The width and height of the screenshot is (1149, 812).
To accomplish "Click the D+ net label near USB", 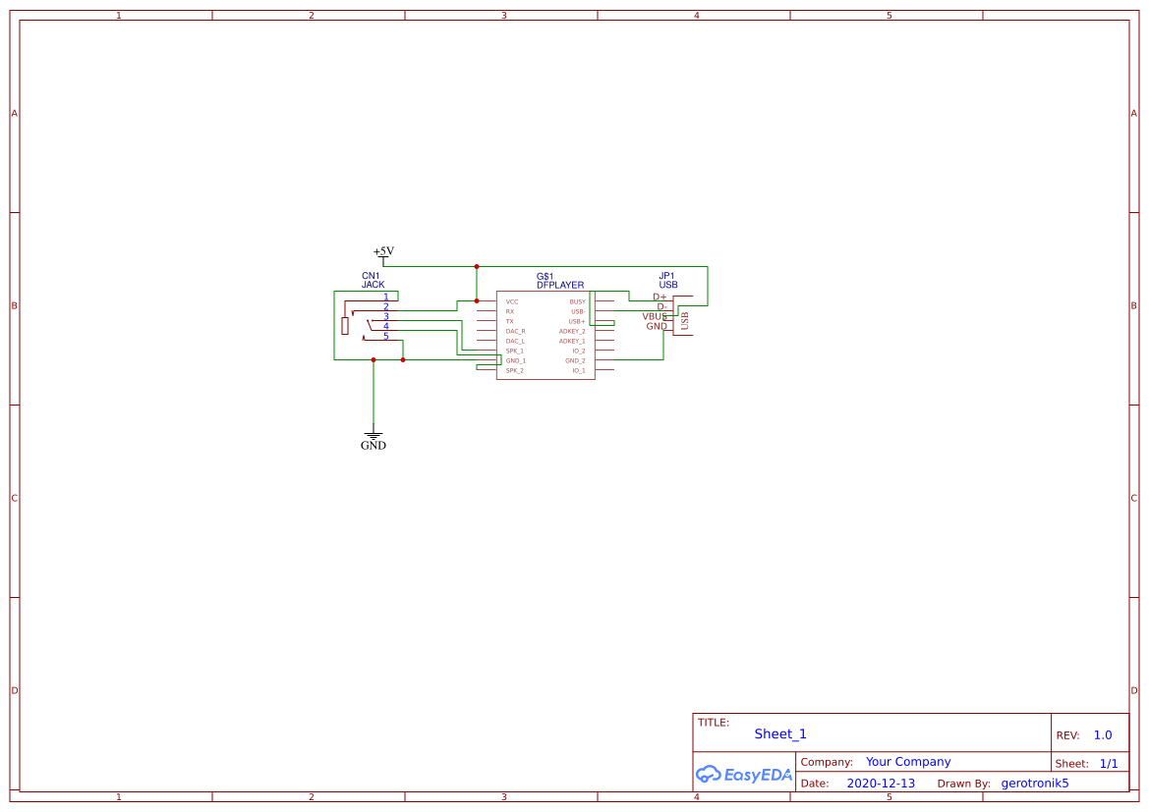I will point(659,297).
